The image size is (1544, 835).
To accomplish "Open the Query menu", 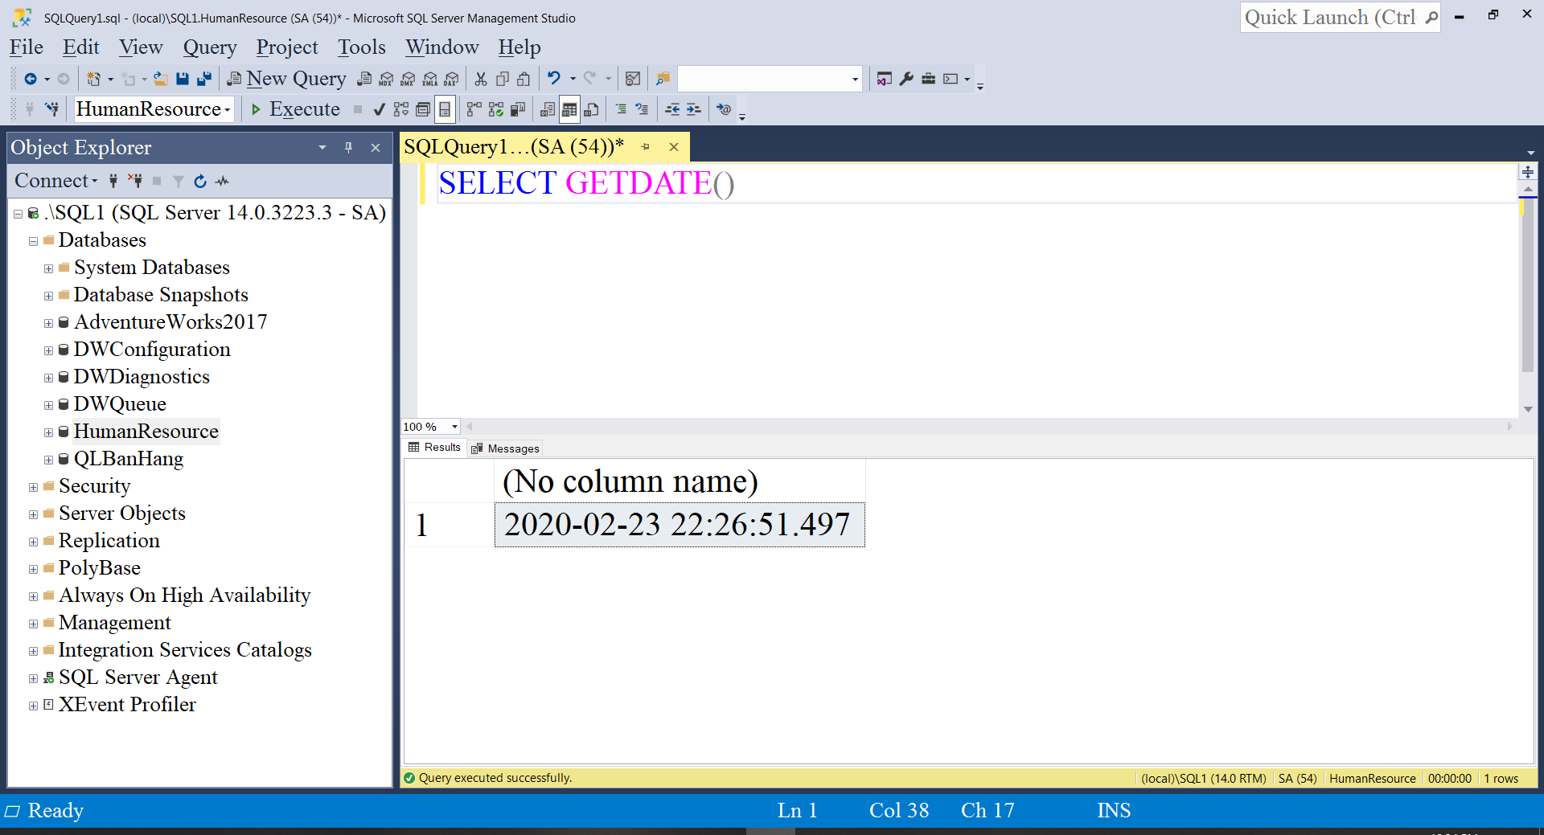I will (209, 47).
